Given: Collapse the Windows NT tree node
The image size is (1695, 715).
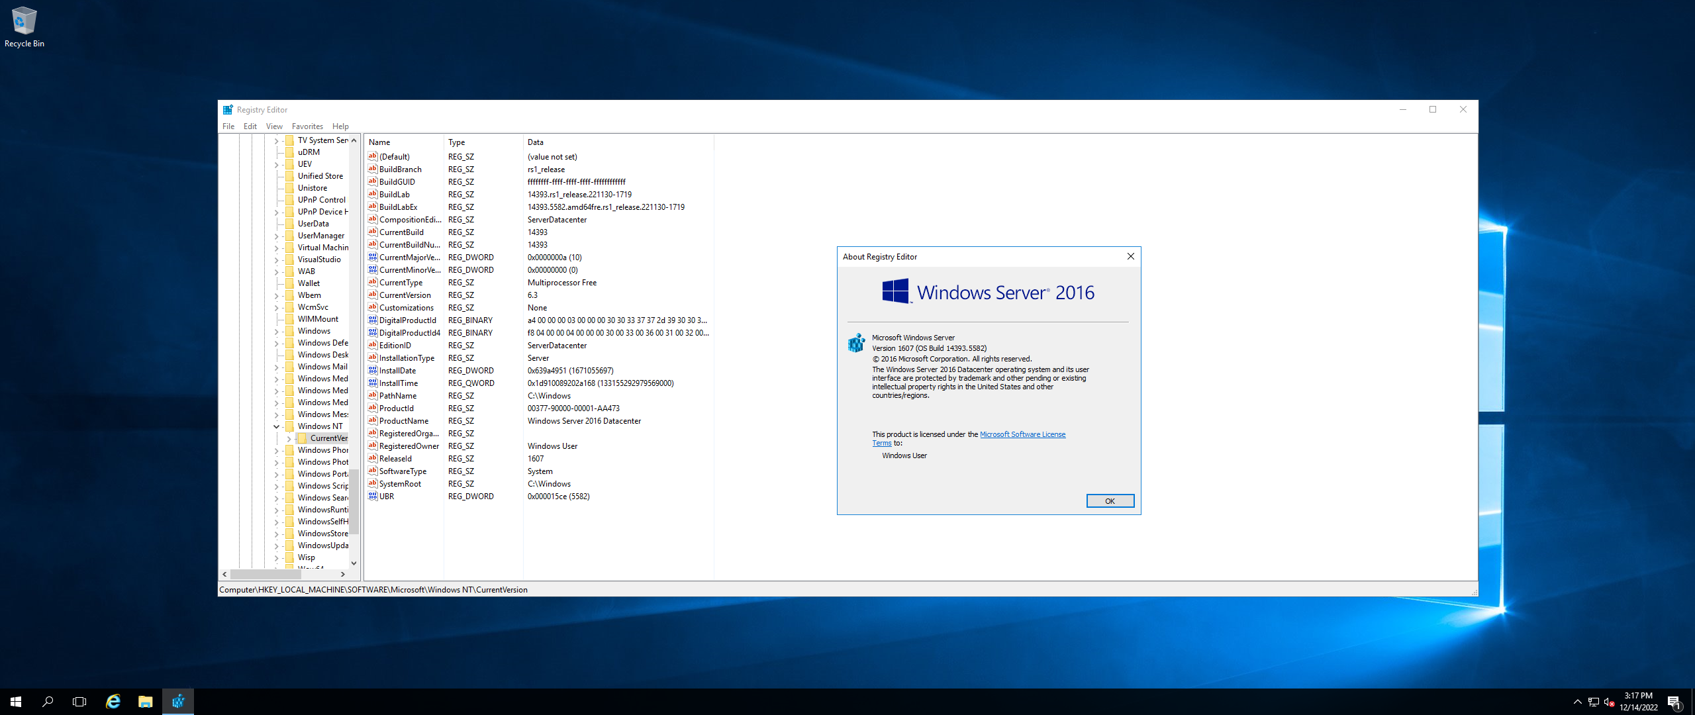Looking at the screenshot, I should click(276, 426).
